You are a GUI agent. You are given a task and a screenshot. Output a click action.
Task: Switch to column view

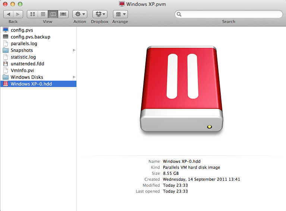[53, 14]
